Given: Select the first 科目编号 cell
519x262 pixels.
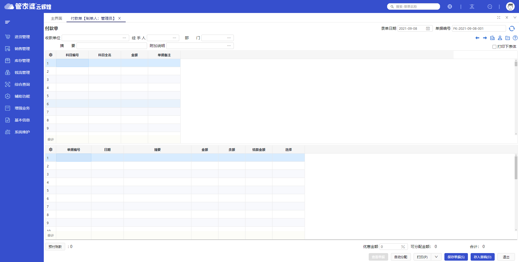Looking at the screenshot, I should 72,63.
